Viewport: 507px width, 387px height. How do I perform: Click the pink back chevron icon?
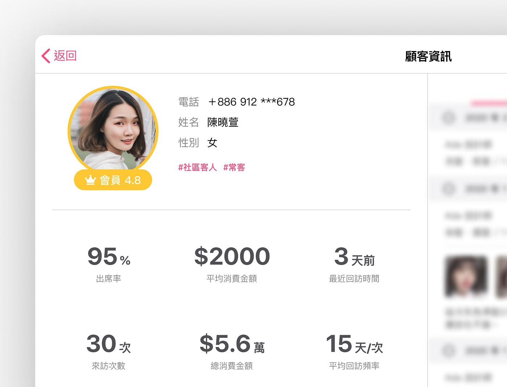pos(46,56)
